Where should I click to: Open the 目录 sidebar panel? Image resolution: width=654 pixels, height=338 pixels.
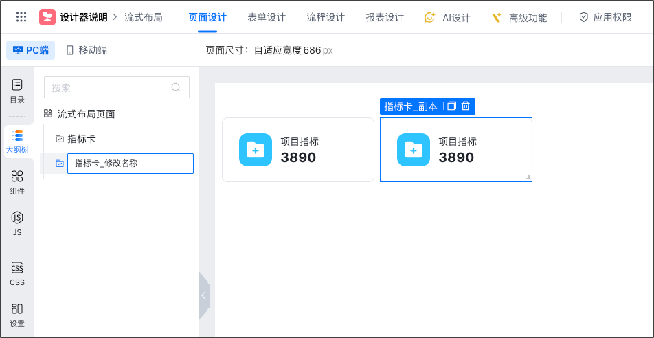pos(17,91)
